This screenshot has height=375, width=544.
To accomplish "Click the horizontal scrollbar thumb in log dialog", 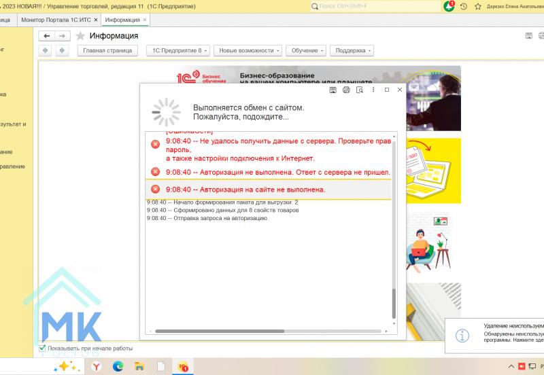I will tap(220, 332).
